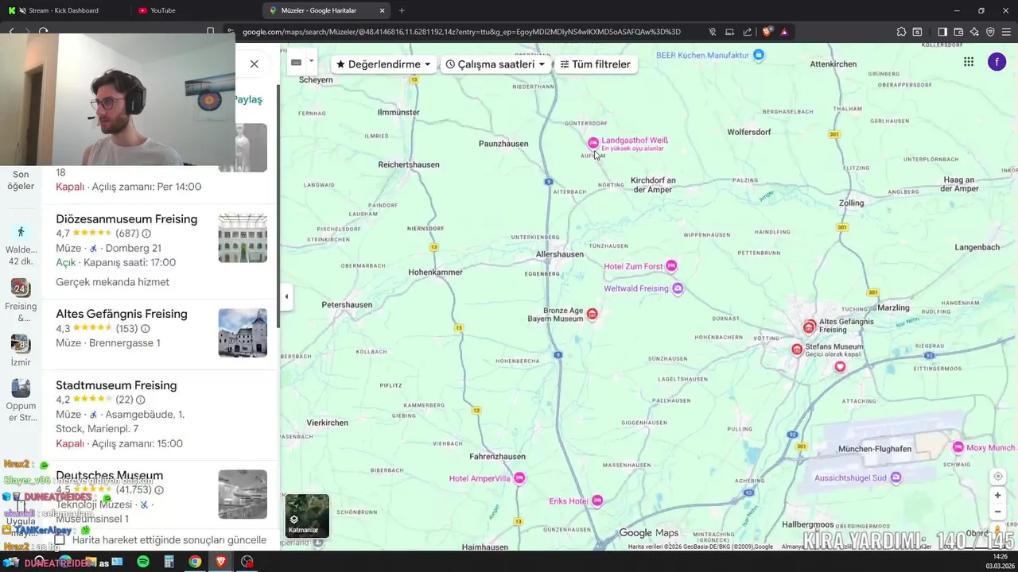Share this page from the address bar
Screen dimensions: 1018x572
click(x=747, y=32)
